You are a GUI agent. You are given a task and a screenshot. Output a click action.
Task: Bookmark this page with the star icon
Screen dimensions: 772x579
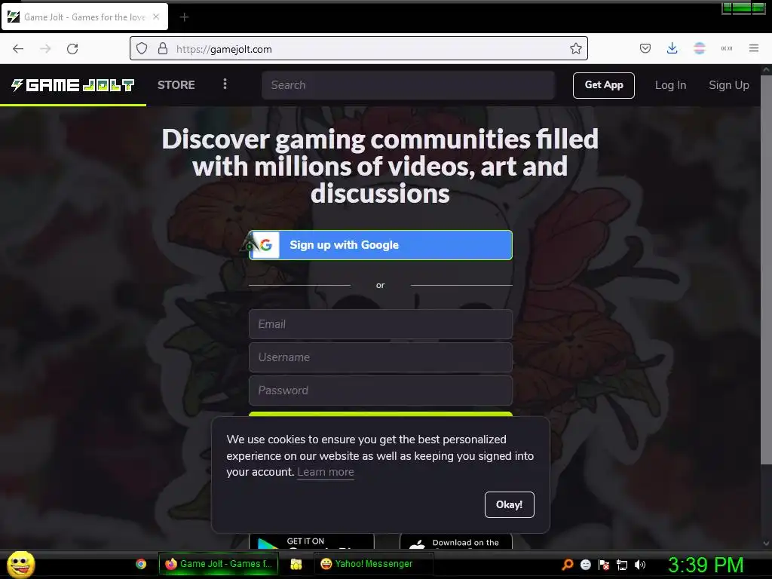pos(575,48)
